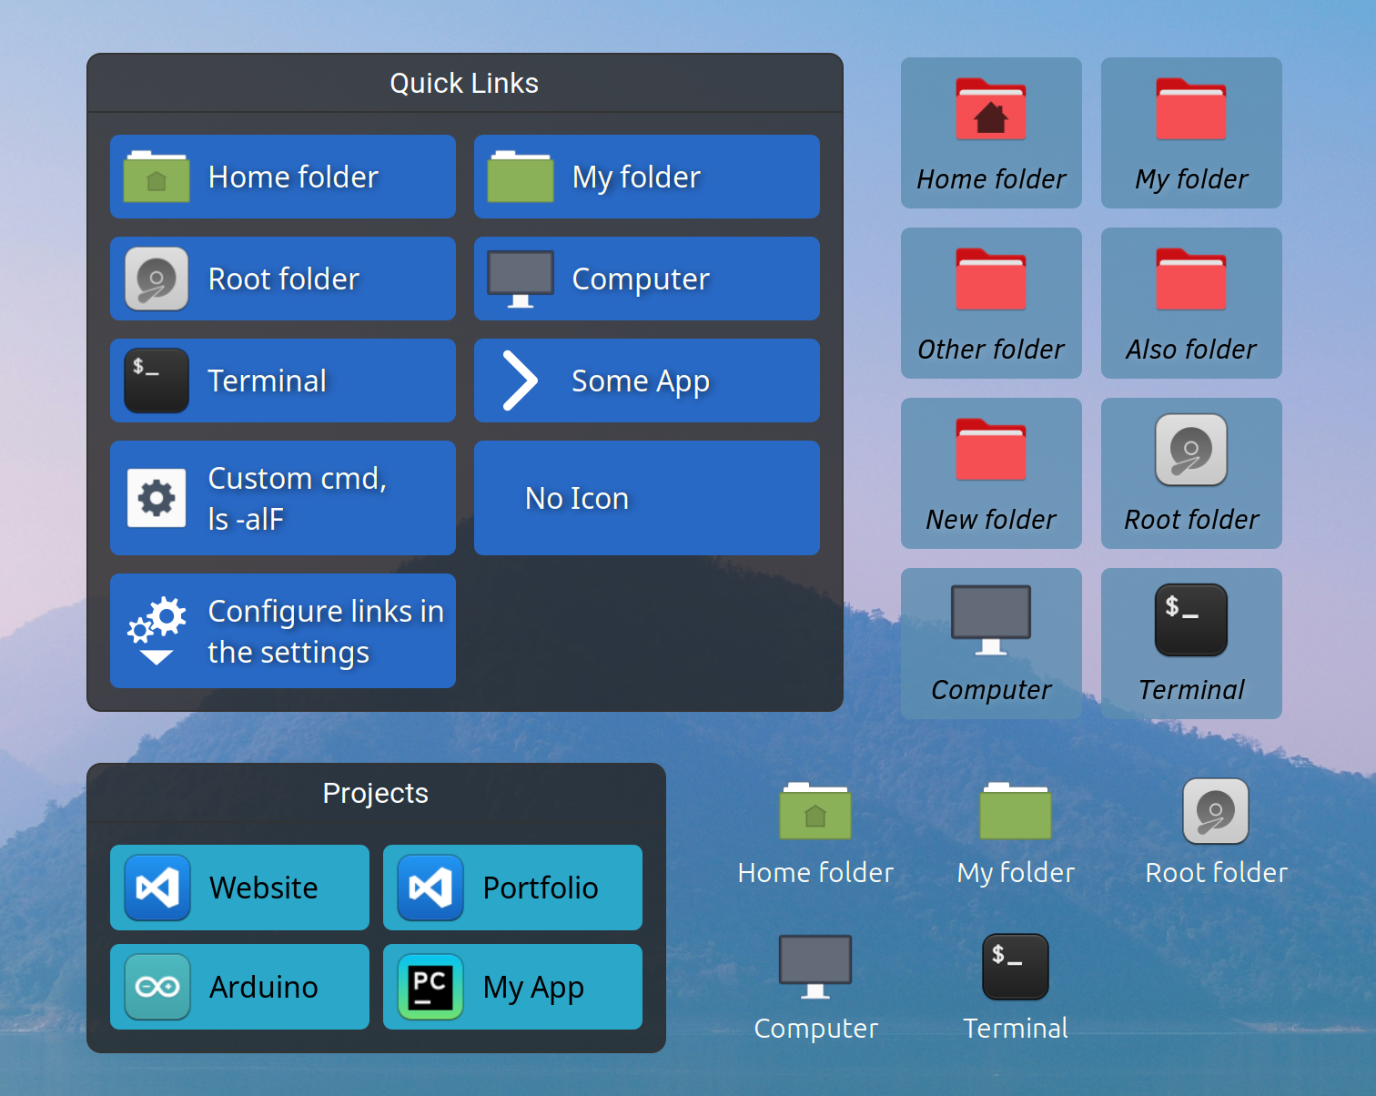
Task: Open the red Home folder tile
Action: click(x=991, y=133)
